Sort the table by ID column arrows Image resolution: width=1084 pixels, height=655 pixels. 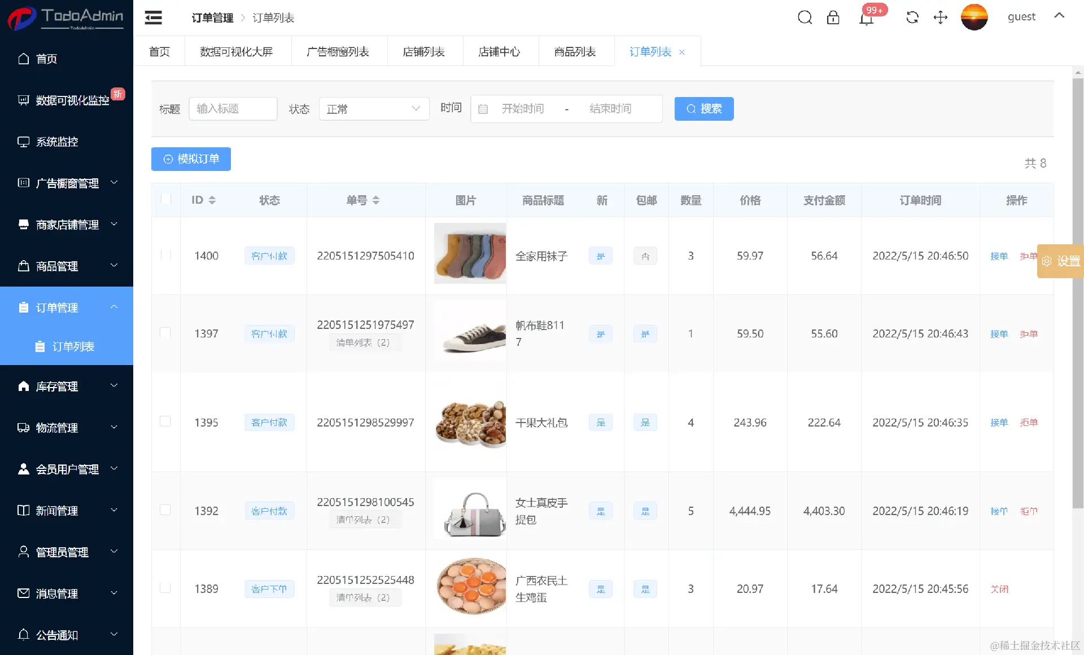click(212, 200)
